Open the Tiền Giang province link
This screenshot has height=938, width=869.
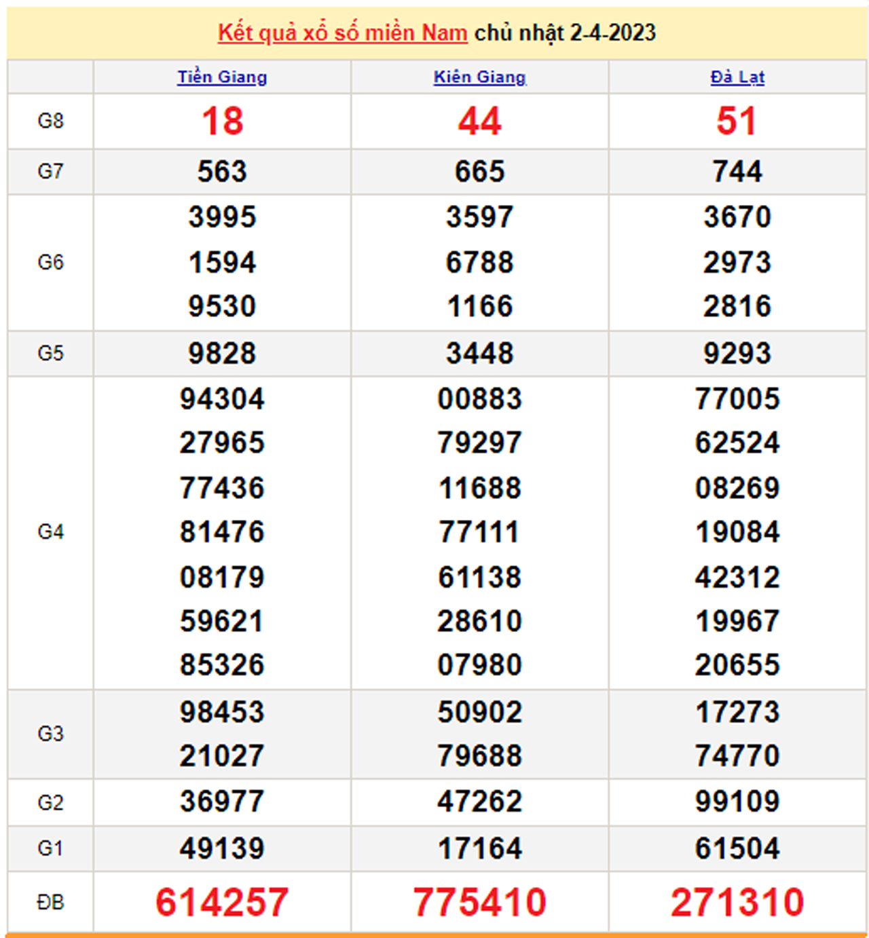(x=222, y=77)
